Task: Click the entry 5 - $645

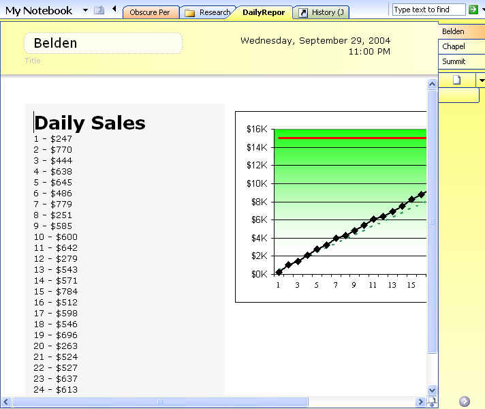Action: click(x=52, y=183)
